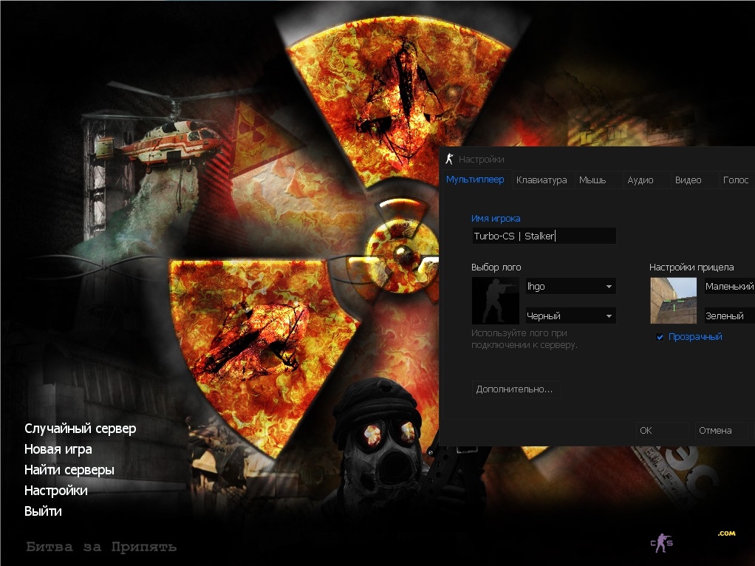This screenshot has height=566, width=755.
Task: Expand the lhgo logo dropdown
Action: tap(570, 287)
